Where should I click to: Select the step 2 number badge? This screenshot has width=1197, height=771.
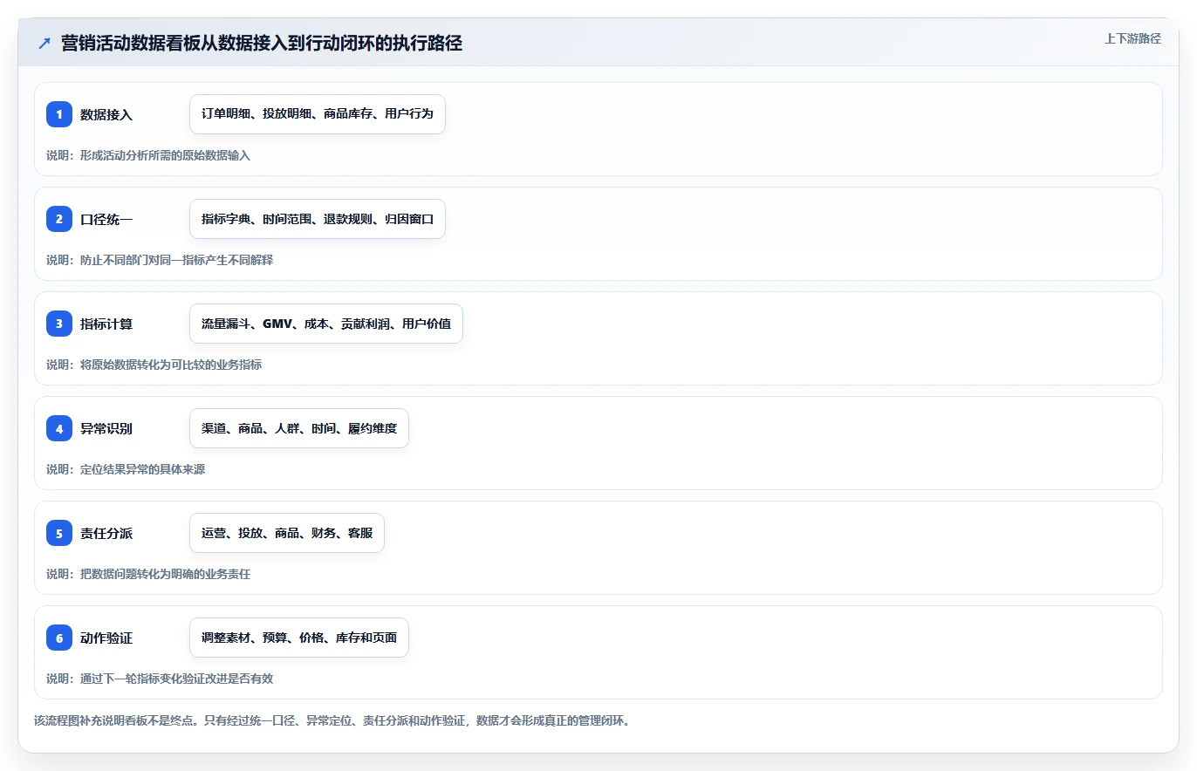(59, 219)
